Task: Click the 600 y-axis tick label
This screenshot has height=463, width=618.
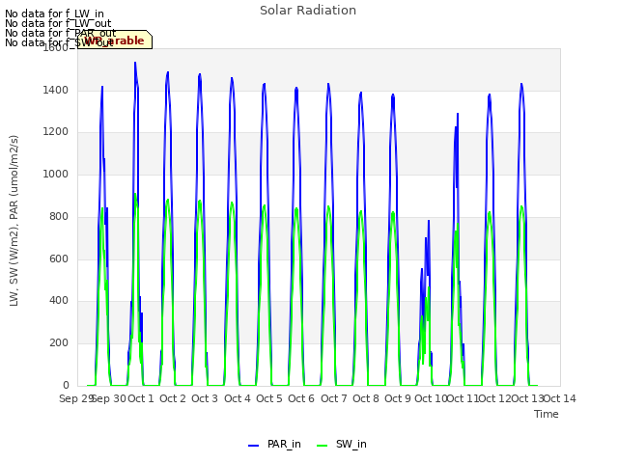Action: [59, 259]
